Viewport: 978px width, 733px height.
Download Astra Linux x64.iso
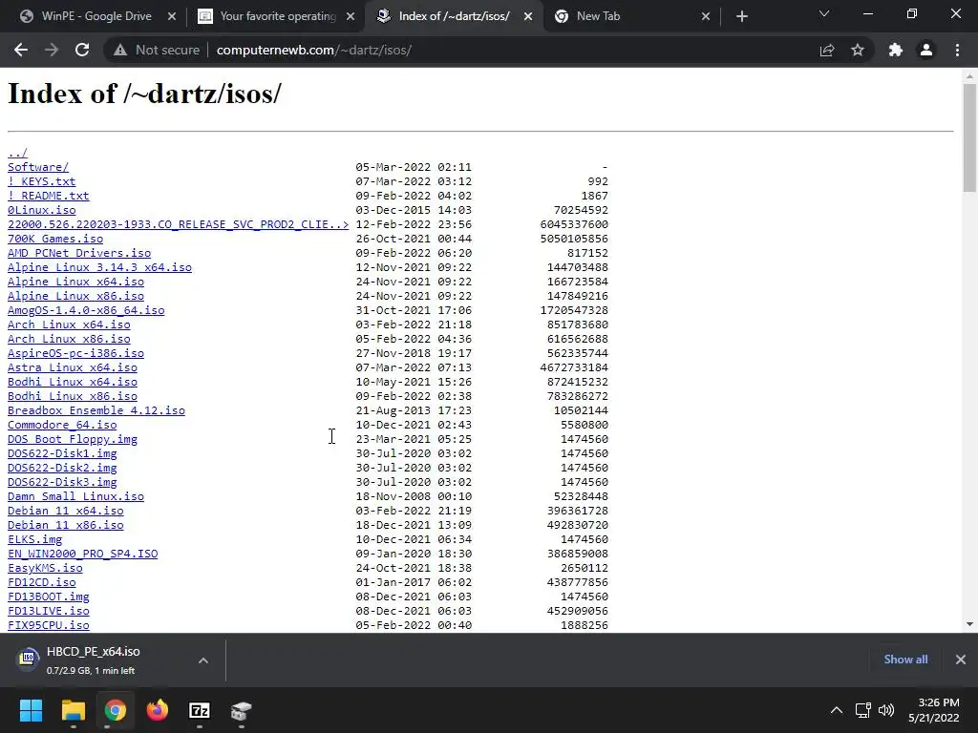(x=73, y=367)
